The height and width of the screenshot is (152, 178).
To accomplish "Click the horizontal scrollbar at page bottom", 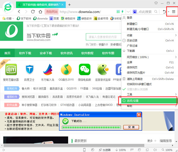I will click(74, 145).
